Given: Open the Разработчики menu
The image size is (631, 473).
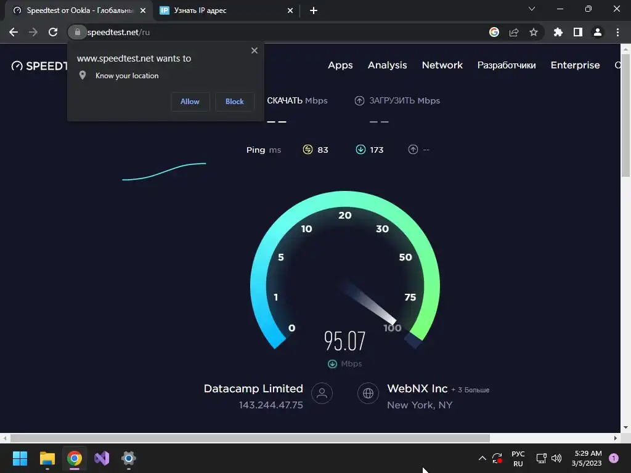Looking at the screenshot, I should tap(507, 65).
